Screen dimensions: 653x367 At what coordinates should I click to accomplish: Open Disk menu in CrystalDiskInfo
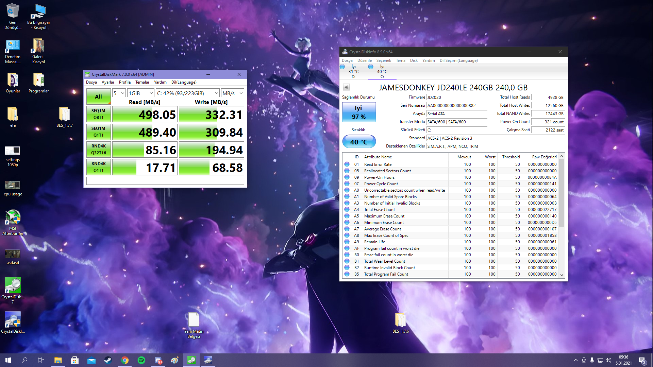(x=414, y=60)
